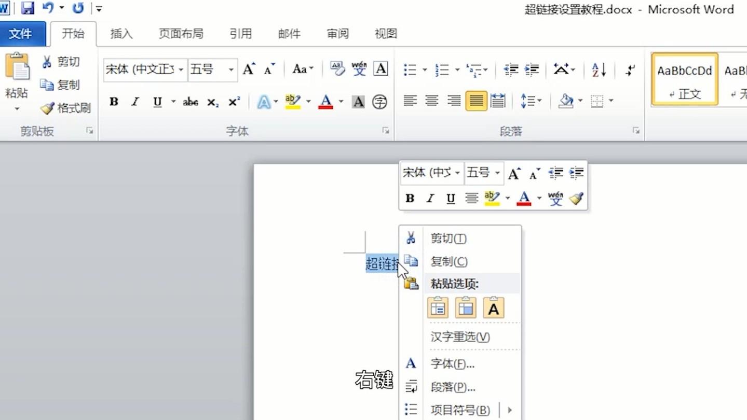The height and width of the screenshot is (420, 747).
Task: Select 汉字重选(V) in the context menu
Action: 460,337
